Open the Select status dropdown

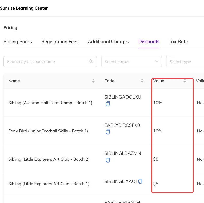tap(131, 62)
